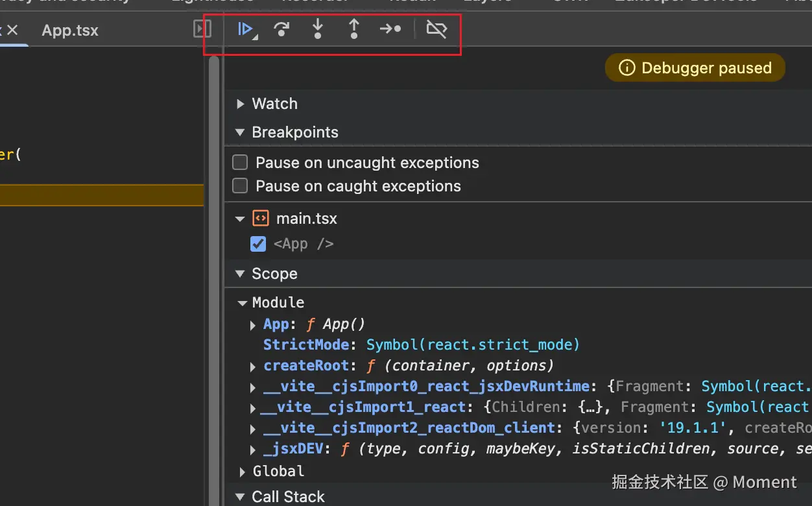The image size is (812, 506).
Task: Click the source pane vertical scrollbar
Action: coord(213,279)
